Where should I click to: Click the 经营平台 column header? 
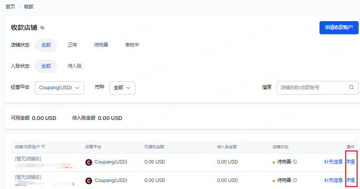coord(93,147)
